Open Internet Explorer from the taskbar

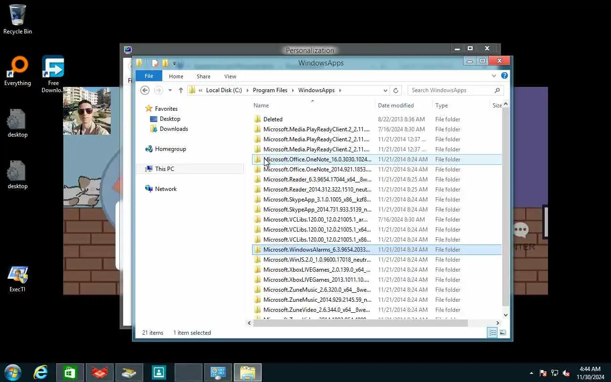(41, 372)
